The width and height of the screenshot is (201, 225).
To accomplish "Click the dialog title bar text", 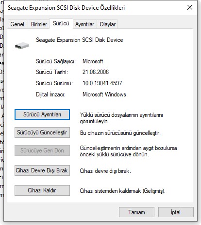I will 66,8.
